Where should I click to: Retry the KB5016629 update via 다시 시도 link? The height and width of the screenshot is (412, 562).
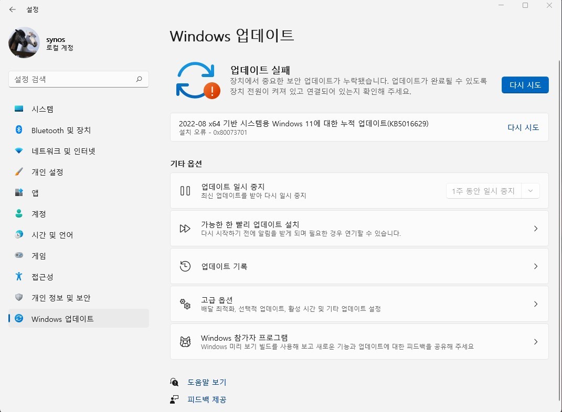pos(523,127)
